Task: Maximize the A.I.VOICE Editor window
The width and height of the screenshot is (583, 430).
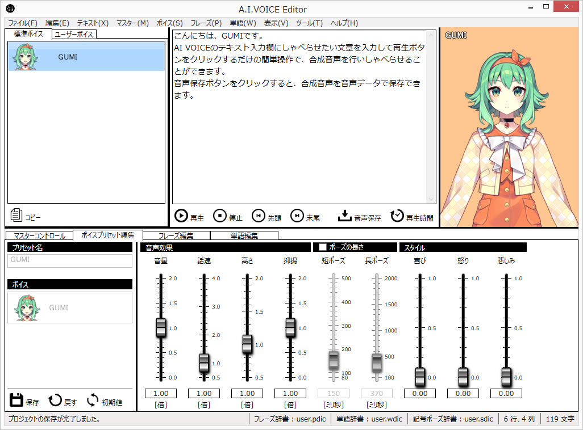Action: tap(546, 7)
